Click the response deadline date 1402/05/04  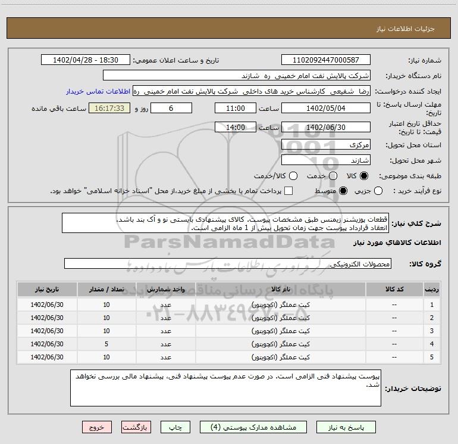[x=326, y=108]
